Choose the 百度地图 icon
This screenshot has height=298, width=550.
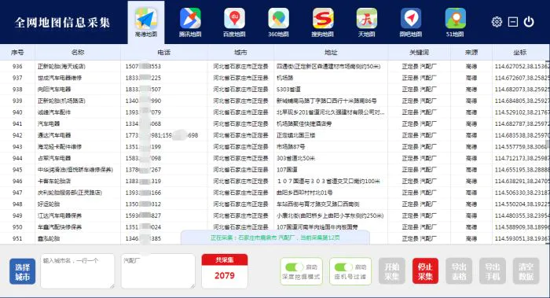[x=234, y=23]
